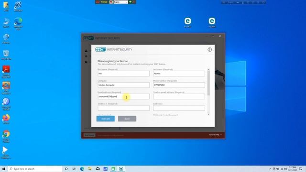Click the registration form scrollbar thumb
This screenshot has width=306, height=172.
(208, 83)
